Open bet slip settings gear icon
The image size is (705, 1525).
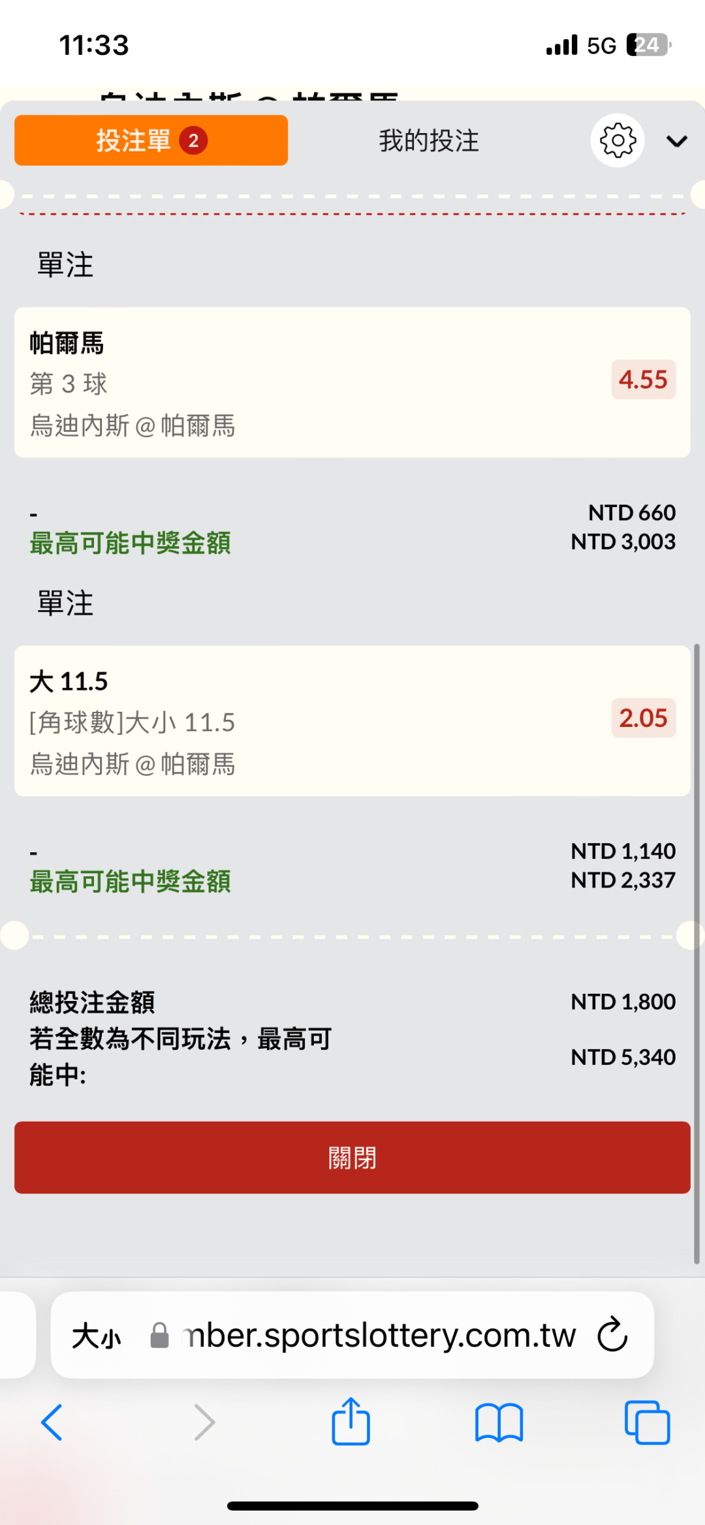618,140
